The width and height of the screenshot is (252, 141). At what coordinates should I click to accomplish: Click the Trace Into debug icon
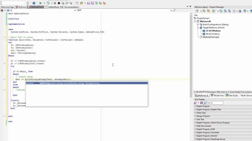pyautogui.click(x=63, y=3)
